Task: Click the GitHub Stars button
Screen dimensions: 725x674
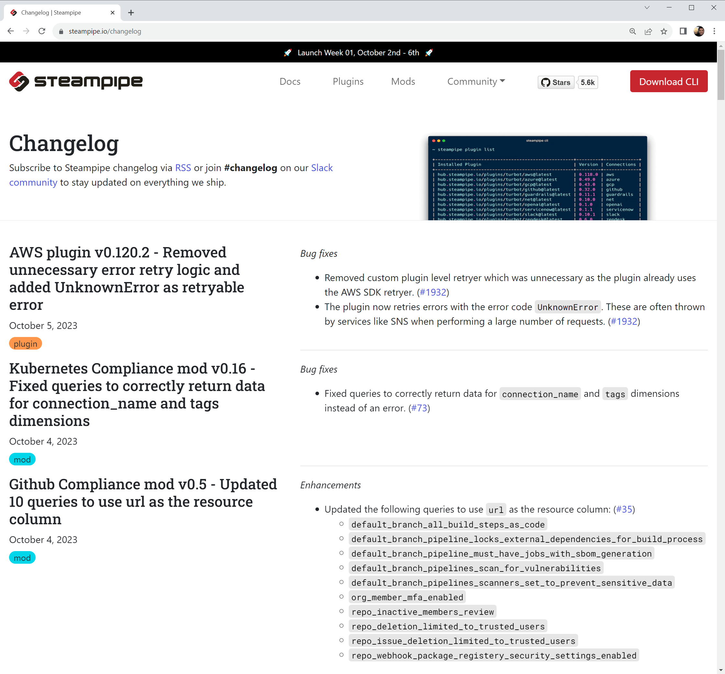Action: coord(556,82)
